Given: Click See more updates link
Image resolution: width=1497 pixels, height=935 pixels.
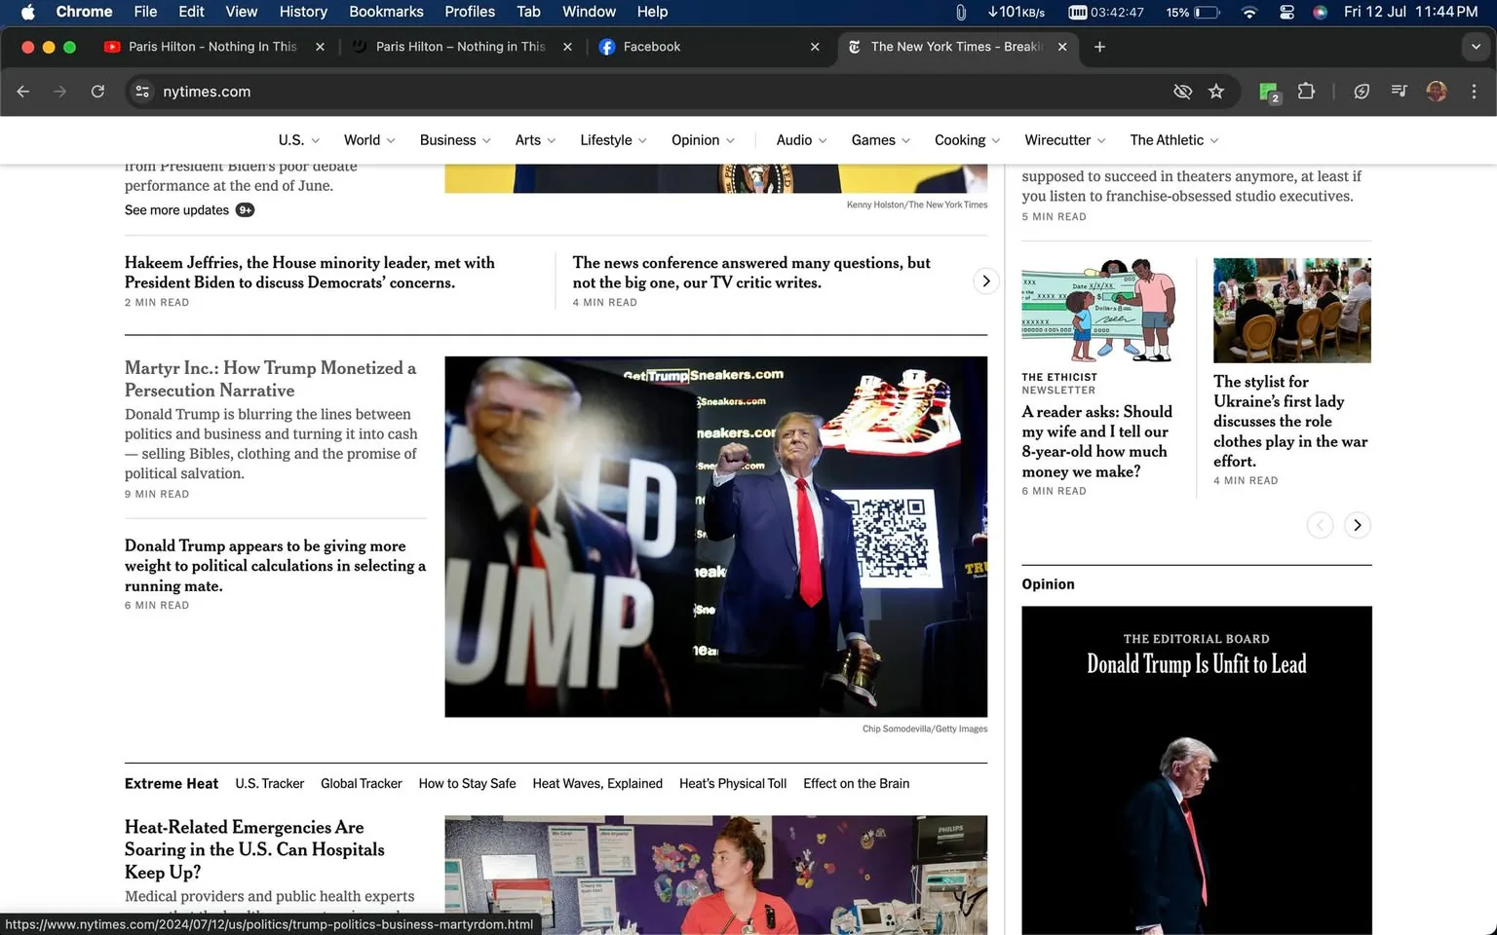Looking at the screenshot, I should 189,209.
